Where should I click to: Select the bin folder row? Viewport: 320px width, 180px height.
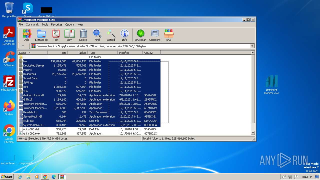(89, 61)
